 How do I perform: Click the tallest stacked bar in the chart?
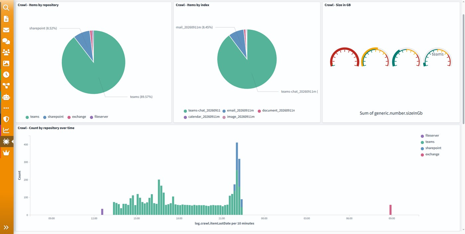coord(237,179)
